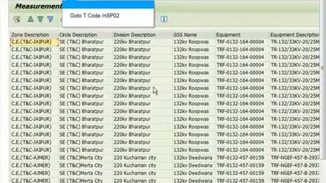
Task: Click the highlighted C.E.(T&C-JAIPUR) cell
Action: 34,42
